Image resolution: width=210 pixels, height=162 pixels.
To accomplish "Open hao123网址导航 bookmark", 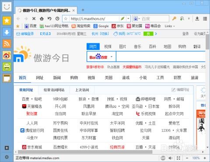I will tap(54, 26).
